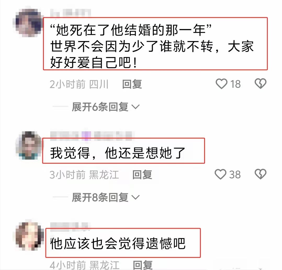The height and width of the screenshot is (270, 282).
Task: Open first commenter's blurred username
Action: 71,13
